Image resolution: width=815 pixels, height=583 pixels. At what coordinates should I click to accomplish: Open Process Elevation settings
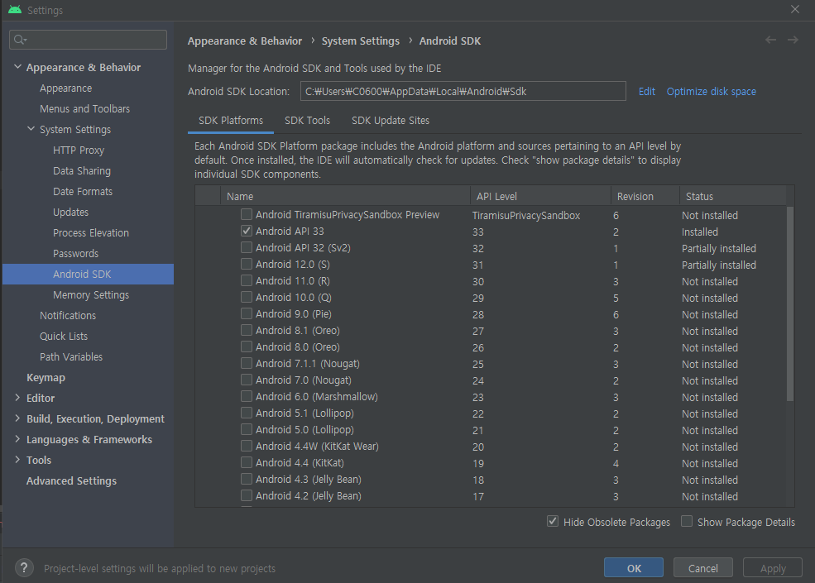tap(91, 232)
